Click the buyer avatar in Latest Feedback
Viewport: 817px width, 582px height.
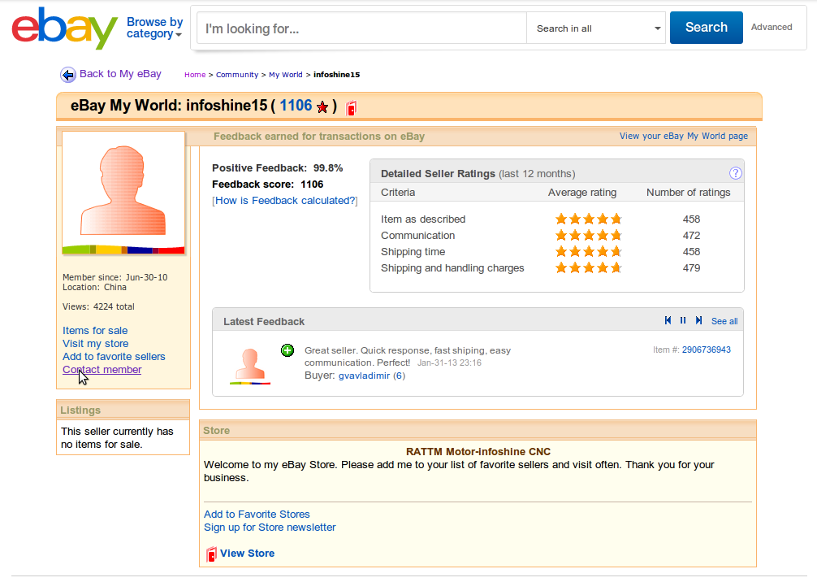click(250, 366)
